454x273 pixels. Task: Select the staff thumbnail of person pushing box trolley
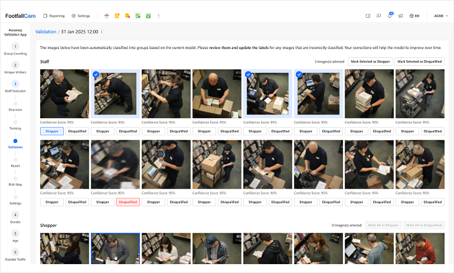point(217,165)
